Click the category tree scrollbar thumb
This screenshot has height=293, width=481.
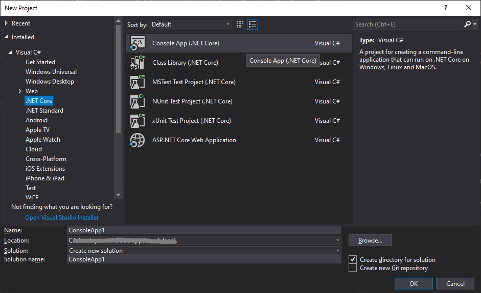click(119, 79)
